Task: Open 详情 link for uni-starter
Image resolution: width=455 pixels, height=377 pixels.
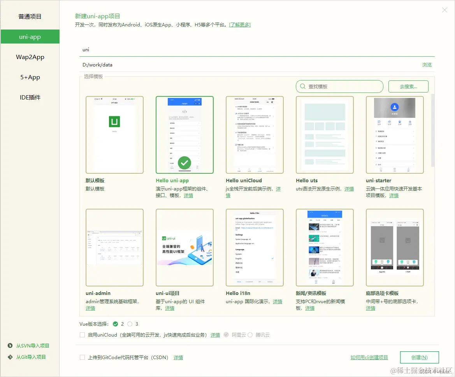Action: 394,195
